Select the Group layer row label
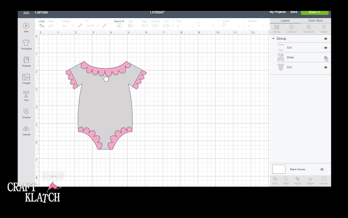This screenshot has width=348, height=218. [281, 39]
